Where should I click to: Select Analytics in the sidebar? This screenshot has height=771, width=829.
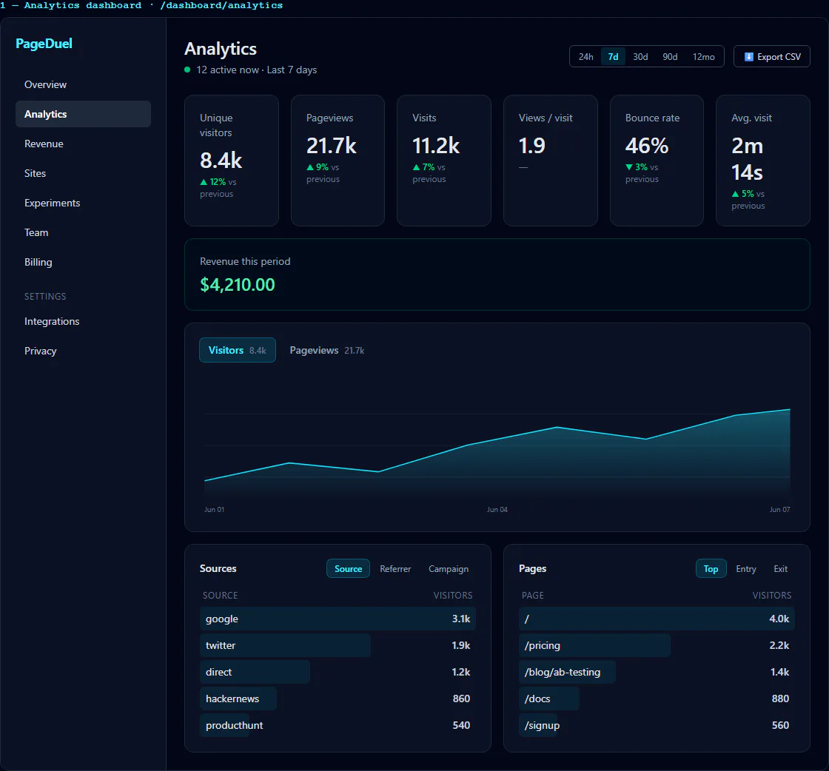click(83, 114)
